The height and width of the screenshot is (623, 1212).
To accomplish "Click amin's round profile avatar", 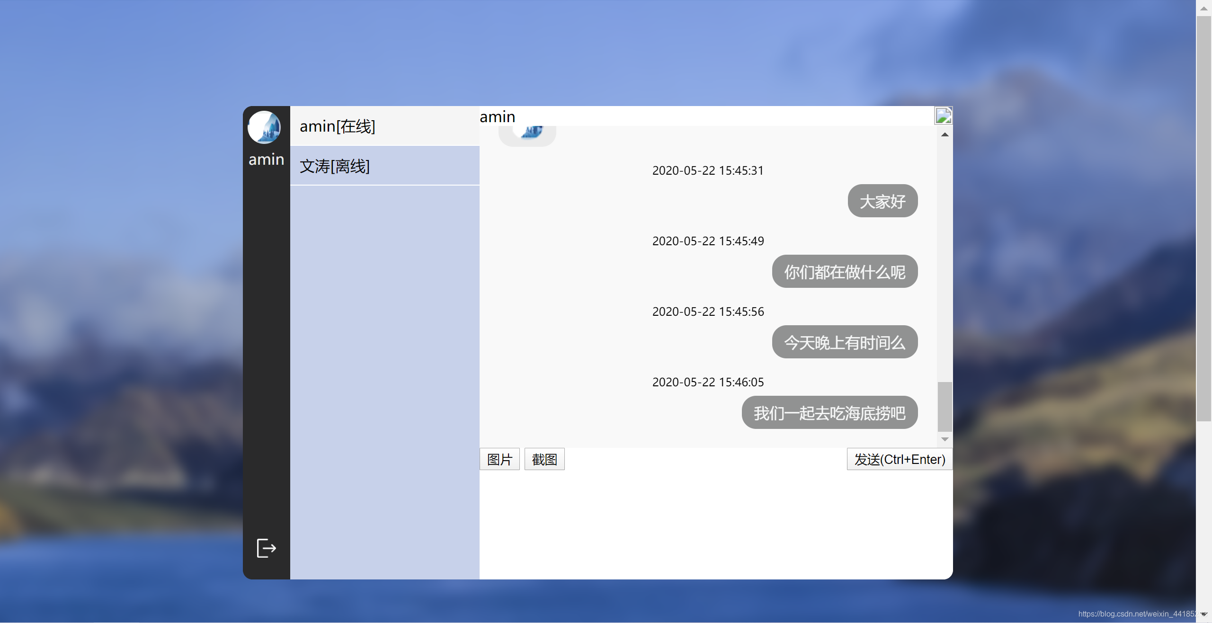I will (x=264, y=127).
